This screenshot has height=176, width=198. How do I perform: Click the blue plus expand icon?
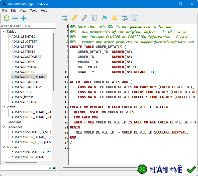coord(24,18)
